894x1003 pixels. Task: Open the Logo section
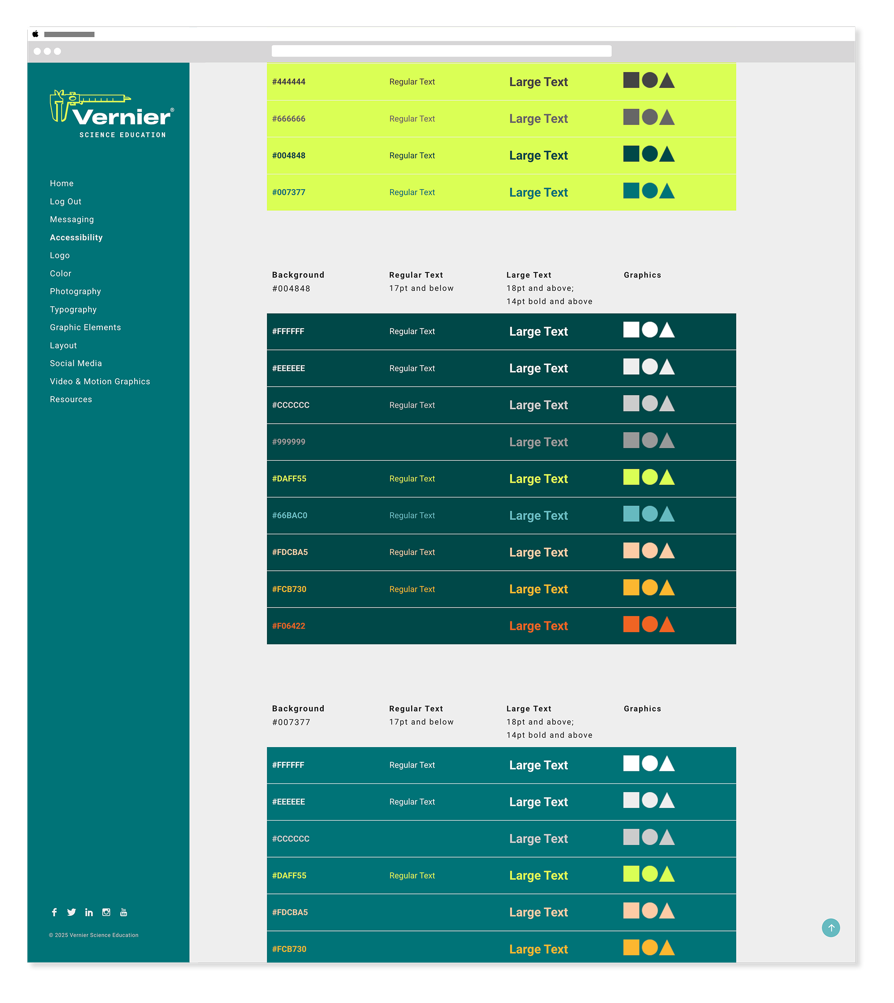point(60,255)
